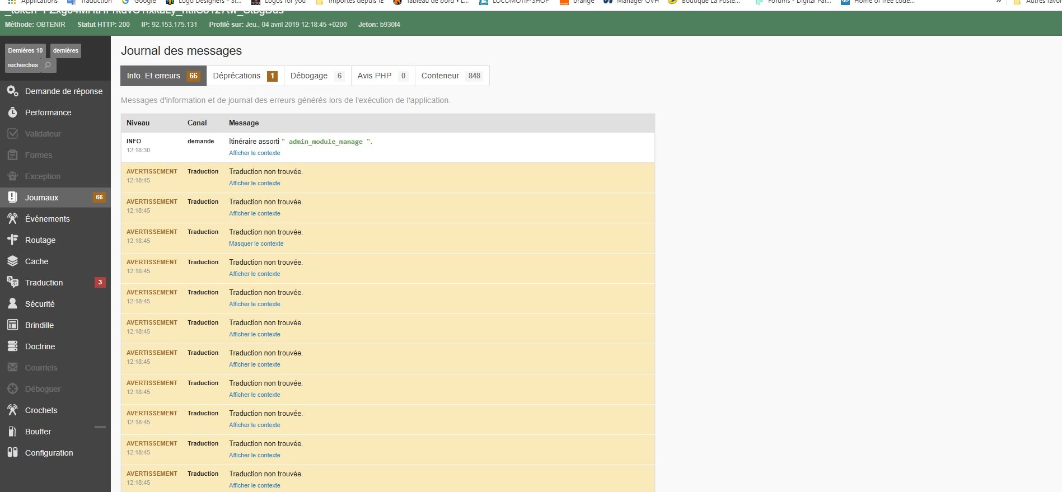Viewport: 1062px width, 492px height.
Task: Open the LOCOMOTIF-SHOP bookmark
Action: pyautogui.click(x=514, y=2)
